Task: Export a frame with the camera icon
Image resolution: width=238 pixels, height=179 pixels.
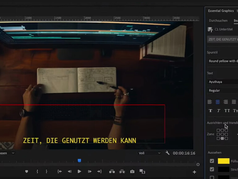Action: click(x=132, y=172)
